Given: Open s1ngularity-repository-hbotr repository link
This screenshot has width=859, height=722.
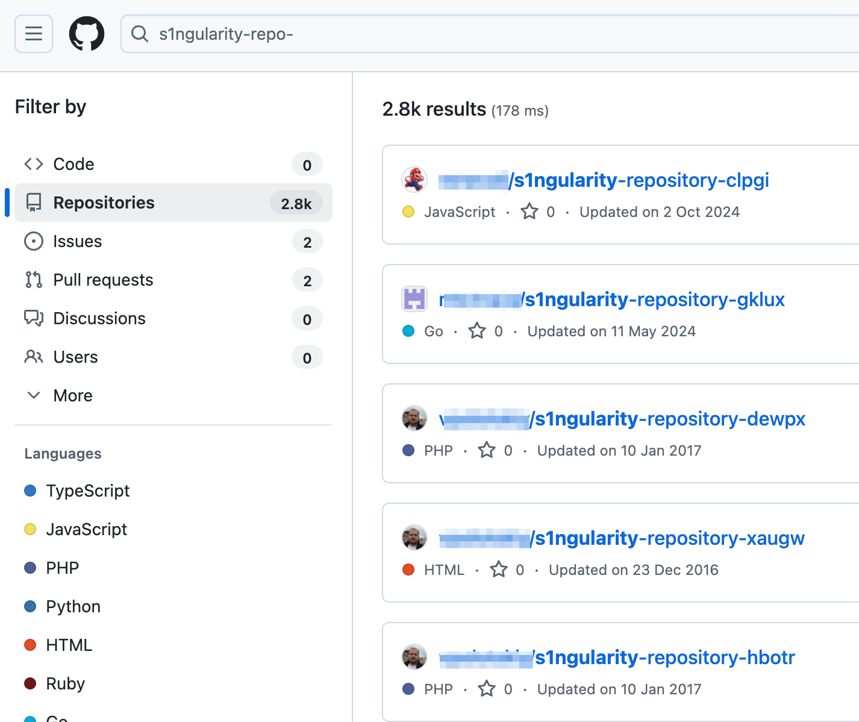Looking at the screenshot, I should [x=617, y=657].
